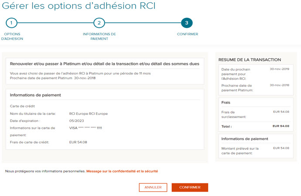Click the step 1 circle icon
Image resolution: width=301 pixels, height=196 pixels.
click(11, 23)
